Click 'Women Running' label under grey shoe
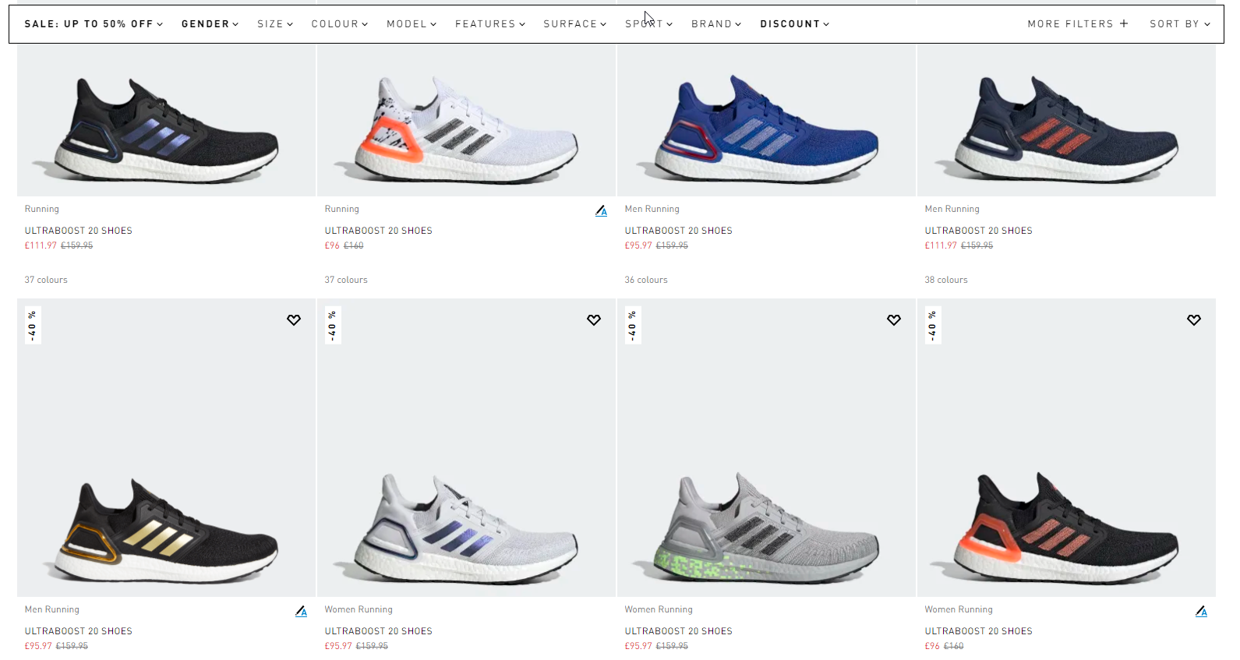Image resolution: width=1240 pixels, height=660 pixels. (x=659, y=609)
